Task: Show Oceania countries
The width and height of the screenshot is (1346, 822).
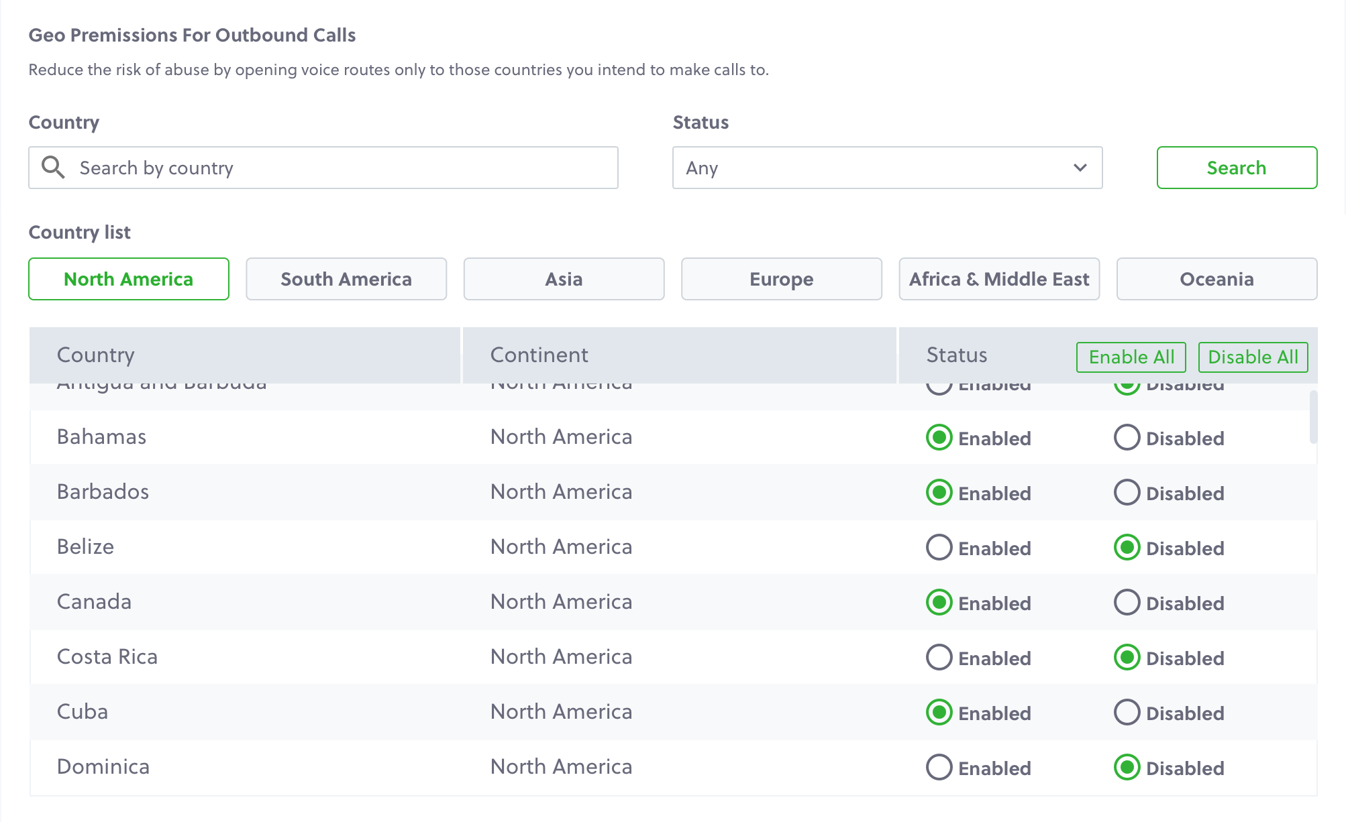Action: (1216, 279)
